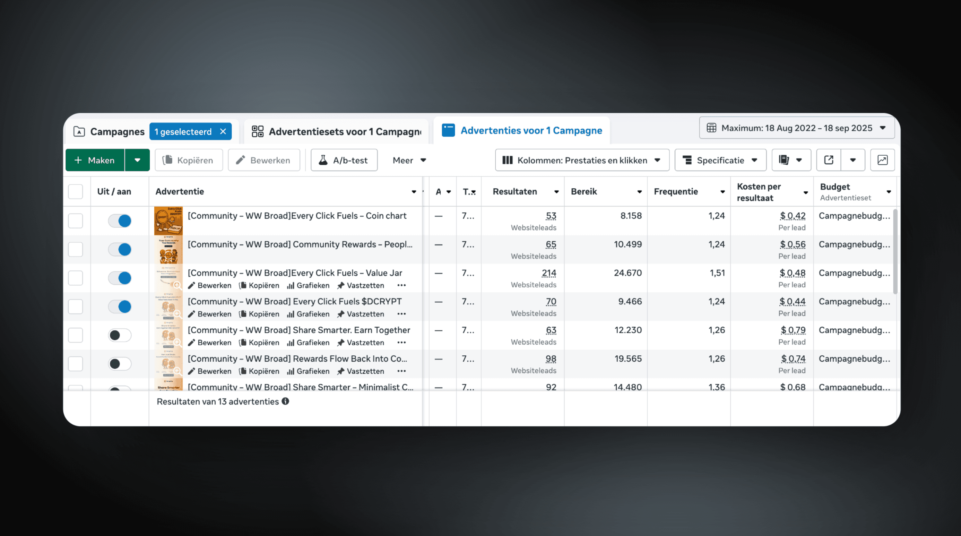Switch to the Advertentiesets voor 1 Campagne tab
The height and width of the screenshot is (536, 961).
pos(337,132)
